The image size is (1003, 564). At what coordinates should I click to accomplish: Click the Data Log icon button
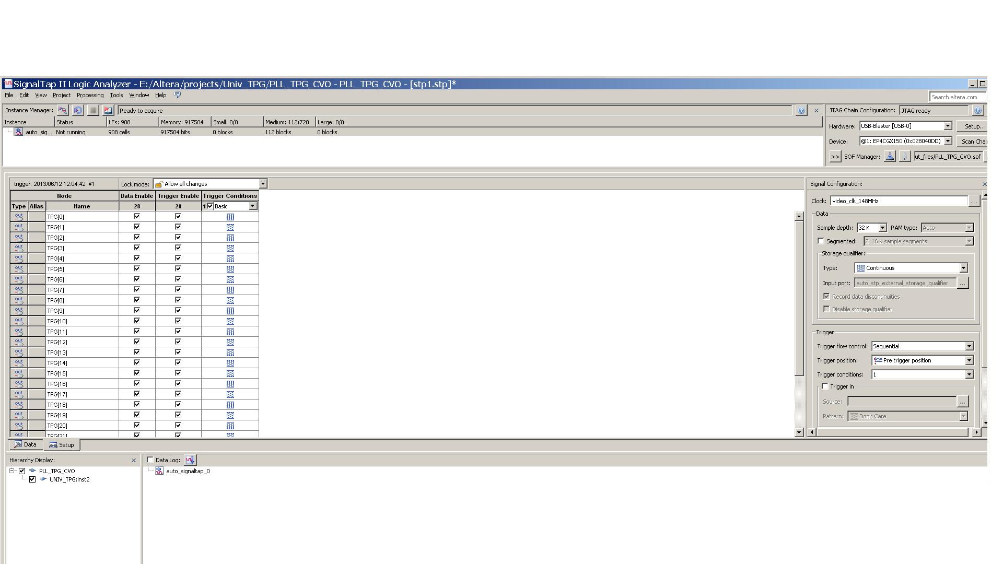pos(190,460)
